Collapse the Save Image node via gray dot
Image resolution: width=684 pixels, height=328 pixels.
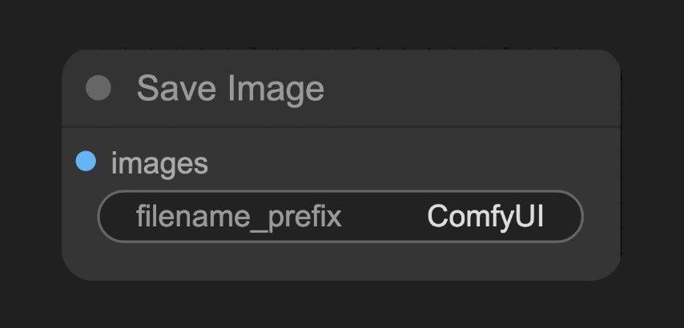[99, 88]
